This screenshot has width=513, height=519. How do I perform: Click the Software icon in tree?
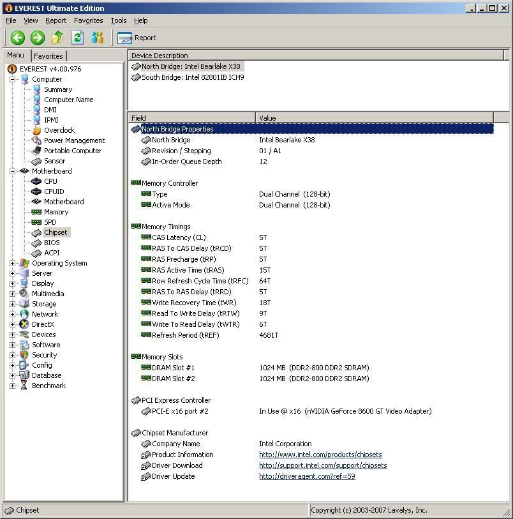pos(24,345)
